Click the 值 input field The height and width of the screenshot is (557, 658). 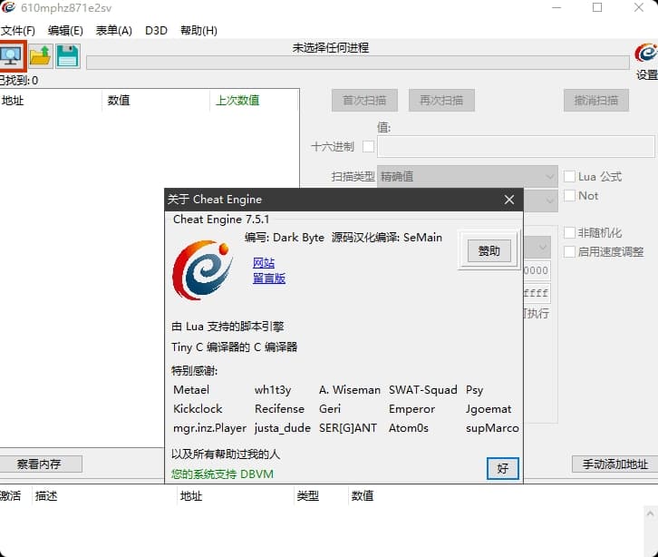click(516, 147)
